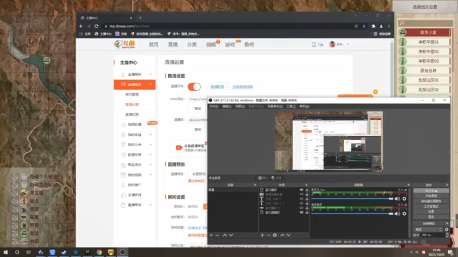The image size is (458, 257).
Task: Open the browser extensions puzzle icon
Action: (373, 26)
